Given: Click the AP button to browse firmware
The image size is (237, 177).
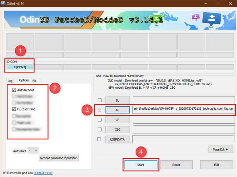Looking at the screenshot, I should (x=117, y=110).
